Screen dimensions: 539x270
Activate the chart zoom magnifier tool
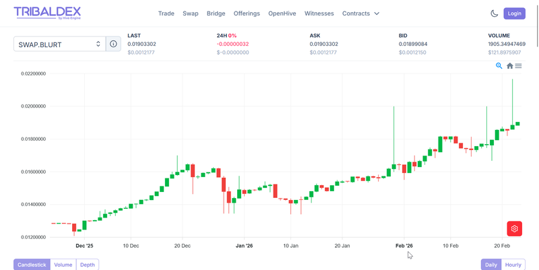[x=499, y=66]
